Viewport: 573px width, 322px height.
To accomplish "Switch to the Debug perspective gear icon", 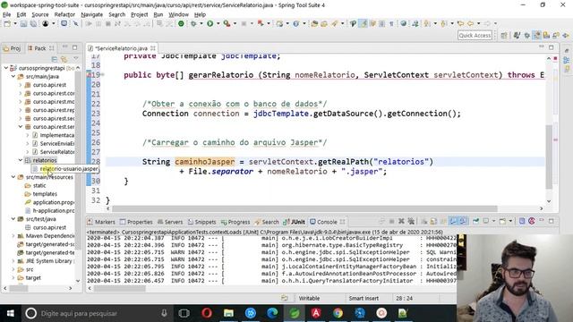I will (x=527, y=36).
